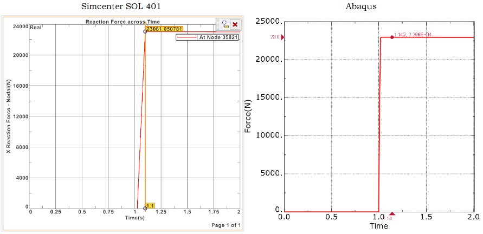Click the 'Page 1 of 1' indicator
This screenshot has width=483, height=234.
226,225
